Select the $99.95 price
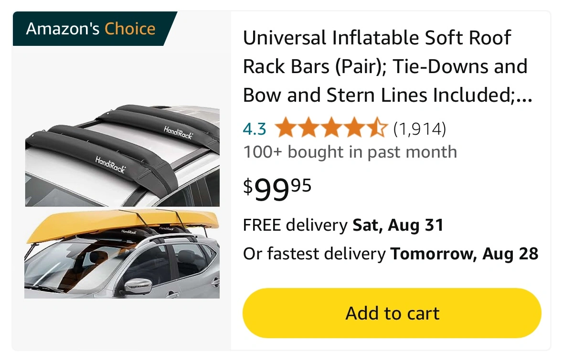The image size is (563, 353). (x=277, y=189)
